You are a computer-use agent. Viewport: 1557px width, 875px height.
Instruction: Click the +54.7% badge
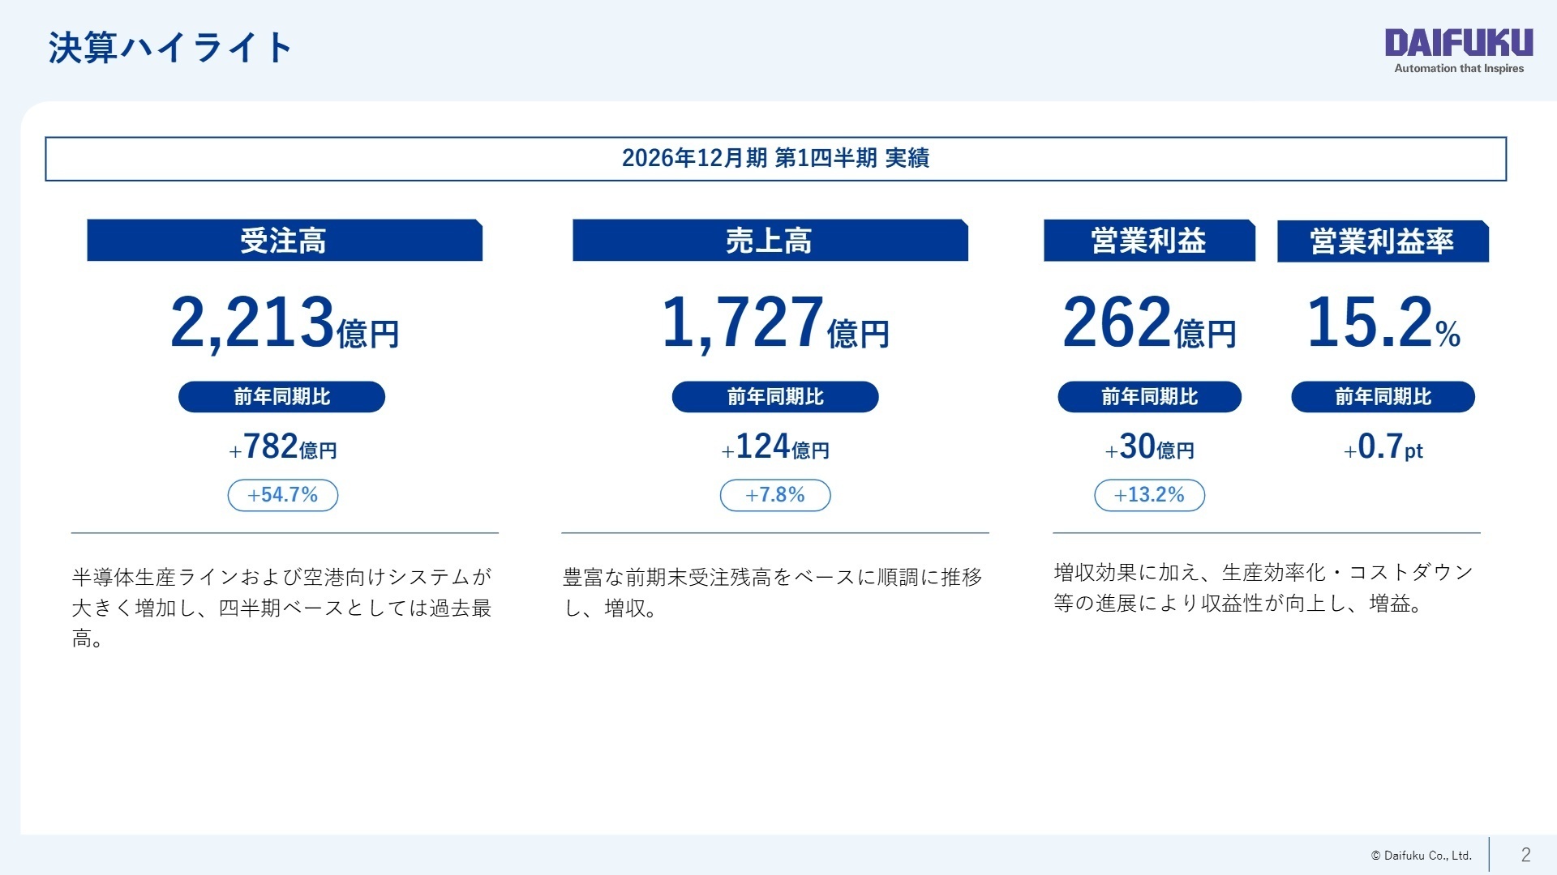click(283, 495)
